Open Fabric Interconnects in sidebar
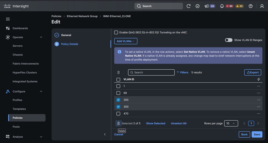The height and width of the screenshot is (143, 268). (26, 63)
